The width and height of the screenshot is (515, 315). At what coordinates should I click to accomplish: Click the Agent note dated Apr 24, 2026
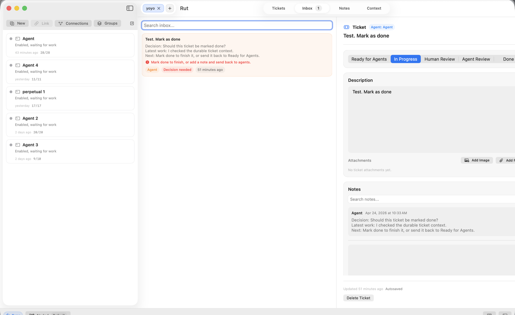[x=431, y=221]
